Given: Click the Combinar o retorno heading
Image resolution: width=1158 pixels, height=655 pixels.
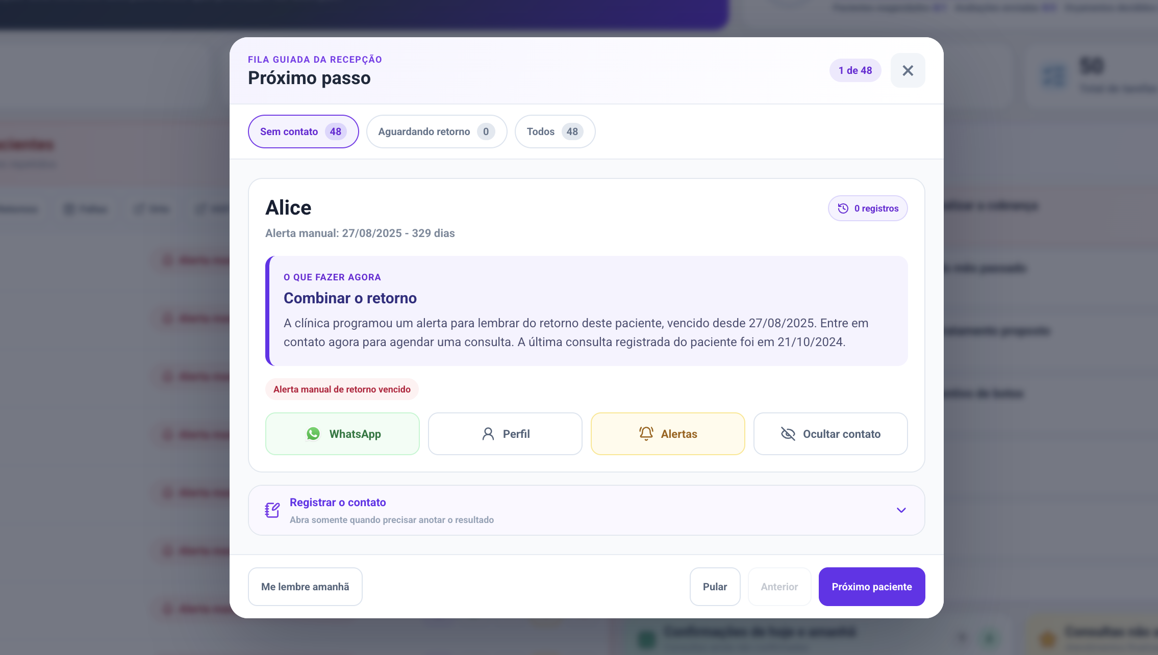Looking at the screenshot, I should point(350,298).
